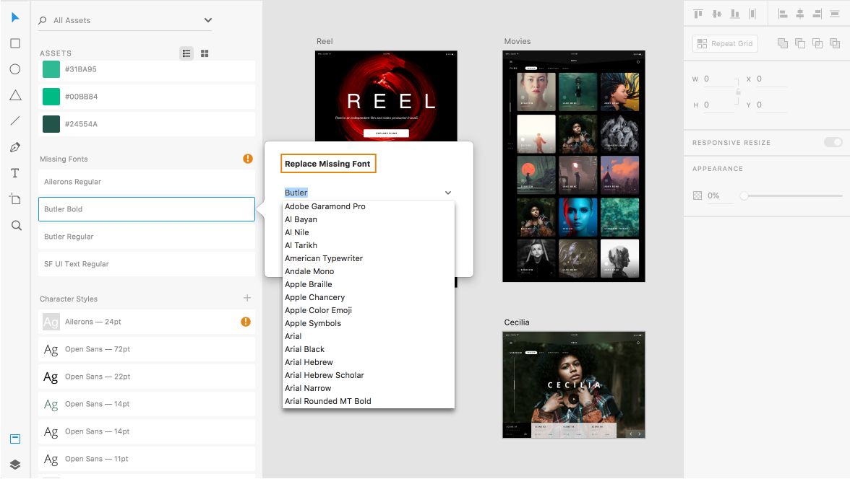Select Butler Bold missing font
Viewport: 850px width, 479px height.
146,209
